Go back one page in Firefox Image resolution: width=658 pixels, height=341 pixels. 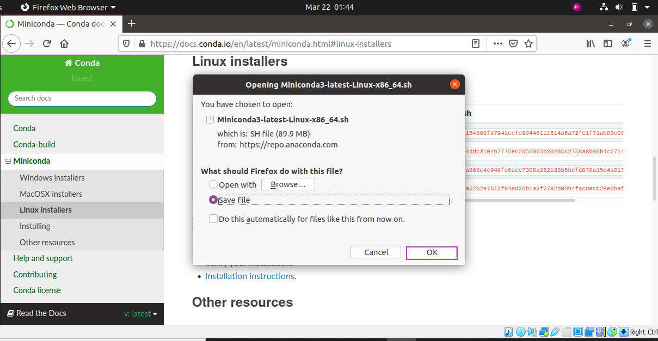[x=12, y=44]
